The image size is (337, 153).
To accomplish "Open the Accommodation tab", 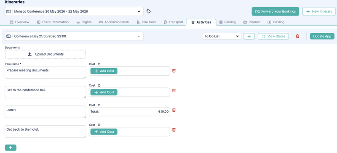I will (x=114, y=22).
